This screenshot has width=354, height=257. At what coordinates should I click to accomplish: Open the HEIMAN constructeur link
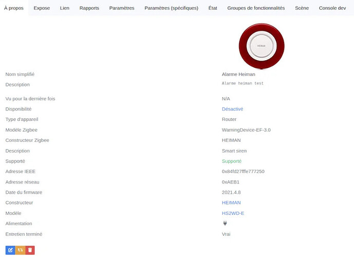[x=231, y=203]
